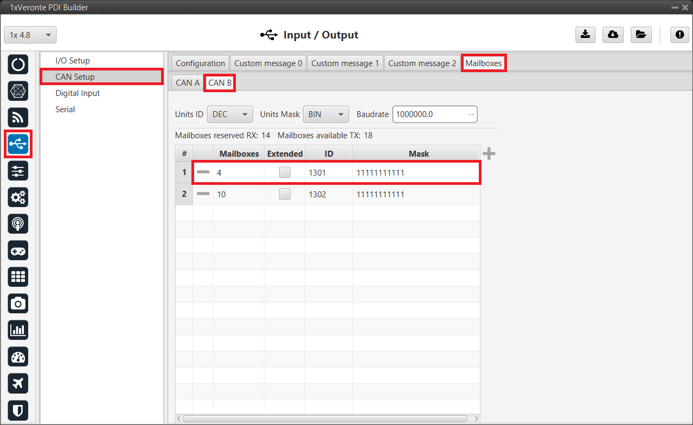Open the camera sidebar icon
This screenshot has width=693, height=425.
point(18,304)
